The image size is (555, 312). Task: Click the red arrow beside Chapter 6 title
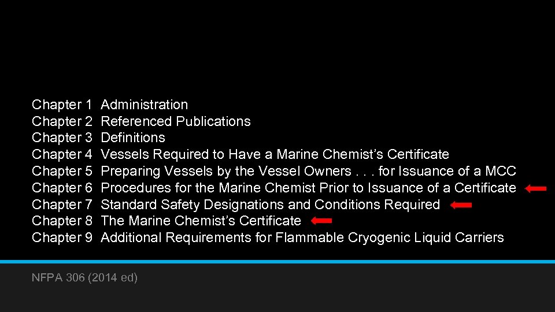536,188
